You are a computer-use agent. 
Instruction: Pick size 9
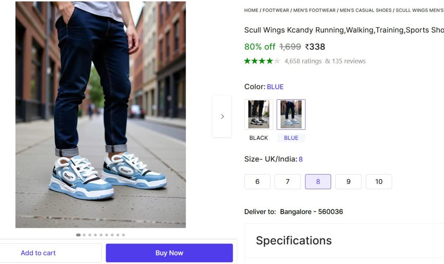pos(348,182)
